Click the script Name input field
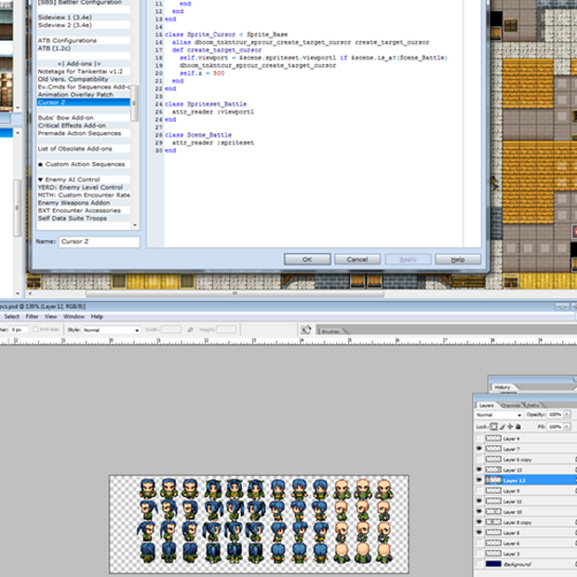This screenshot has width=577, height=577. click(x=99, y=242)
